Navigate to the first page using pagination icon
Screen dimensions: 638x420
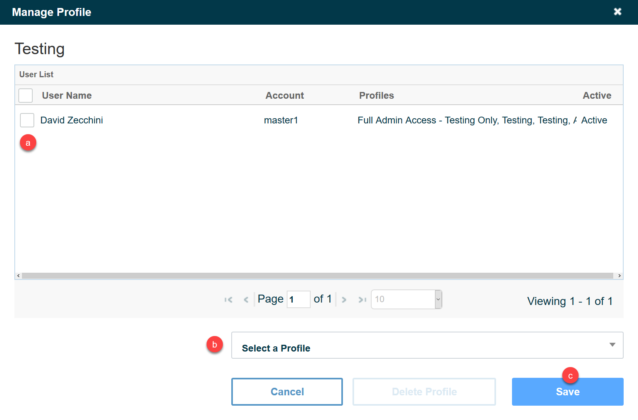click(228, 299)
